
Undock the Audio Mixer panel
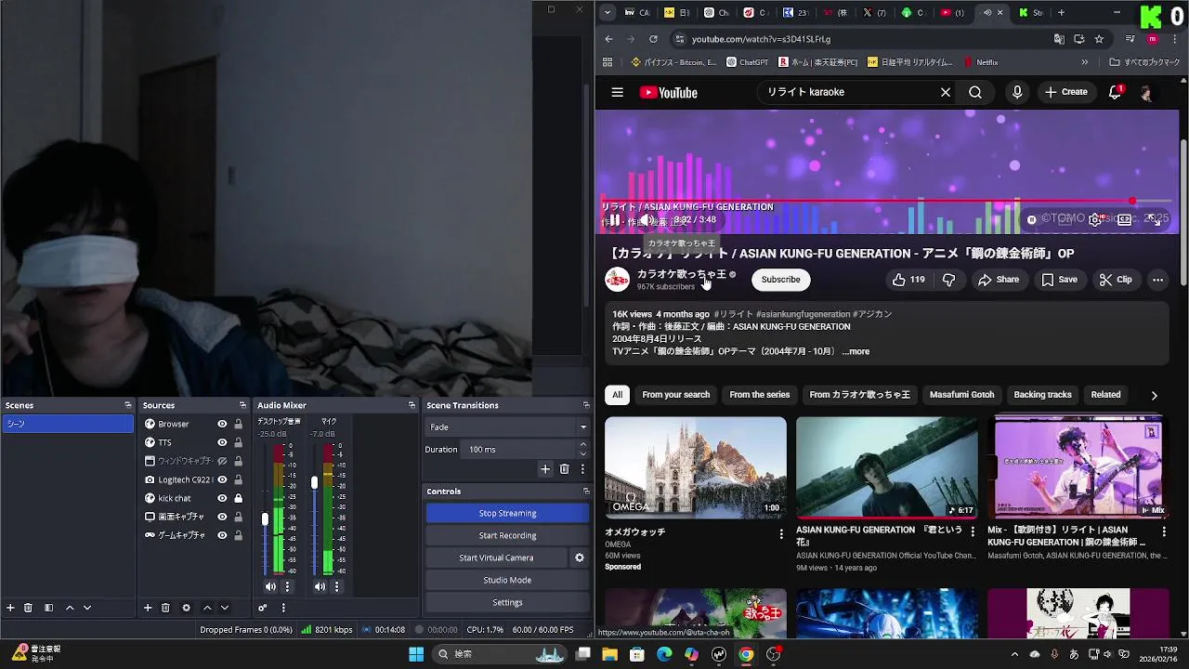[x=412, y=405]
